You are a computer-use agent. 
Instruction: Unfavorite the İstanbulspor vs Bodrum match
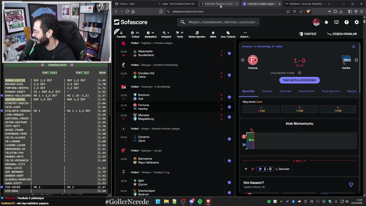click(229, 193)
